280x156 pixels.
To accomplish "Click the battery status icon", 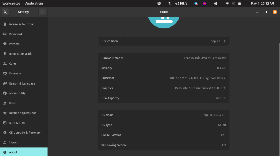I will 240,3.
